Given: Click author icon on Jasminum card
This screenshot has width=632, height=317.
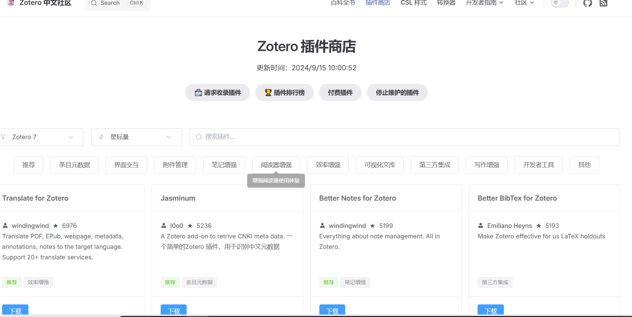Looking at the screenshot, I should tap(164, 225).
